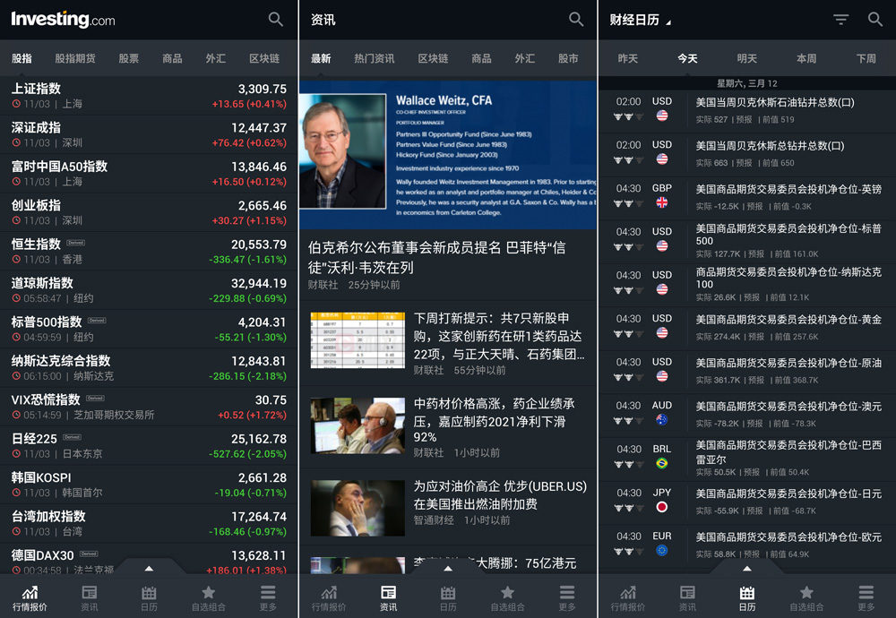Open 投机净仓位-原油 event

[x=747, y=371]
